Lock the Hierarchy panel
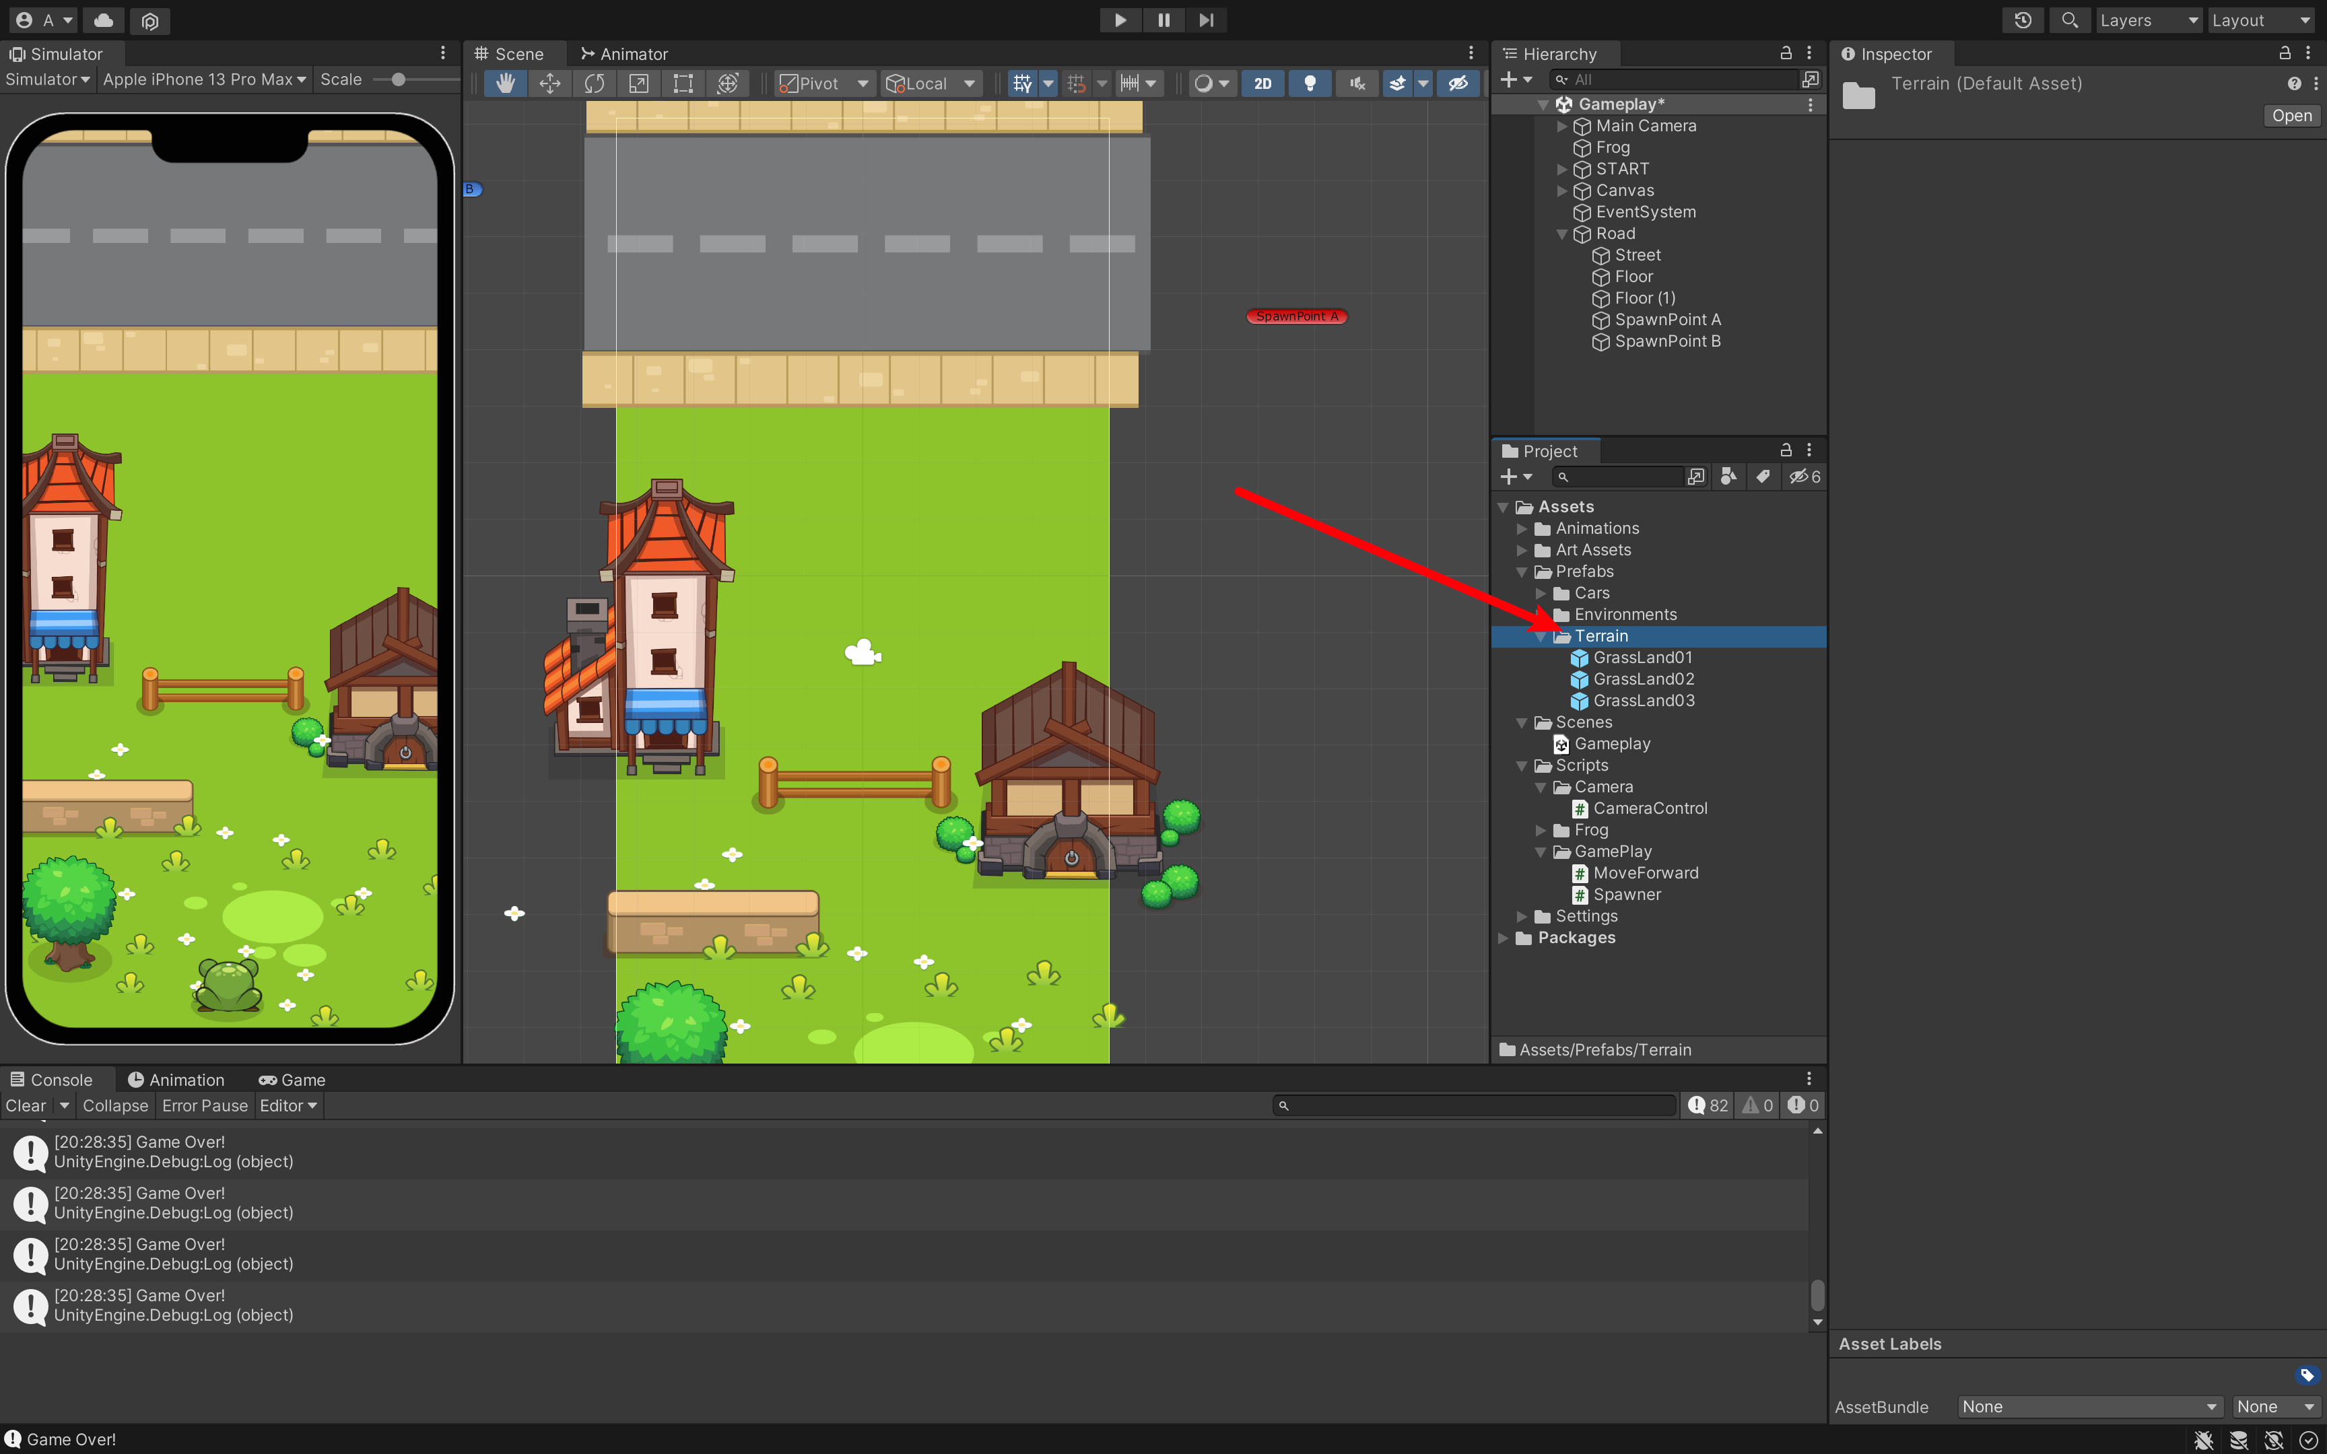This screenshot has width=2327, height=1454. click(x=1786, y=53)
